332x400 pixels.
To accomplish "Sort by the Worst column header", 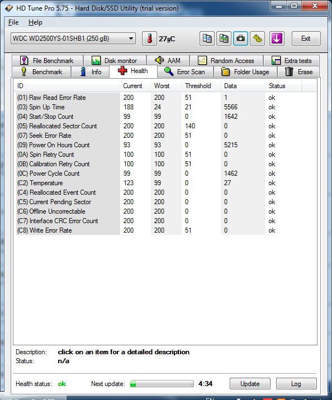I will coord(166,86).
